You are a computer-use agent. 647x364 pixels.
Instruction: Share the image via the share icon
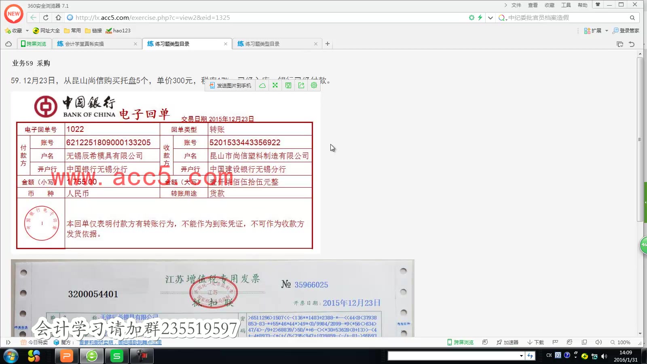[301, 85]
